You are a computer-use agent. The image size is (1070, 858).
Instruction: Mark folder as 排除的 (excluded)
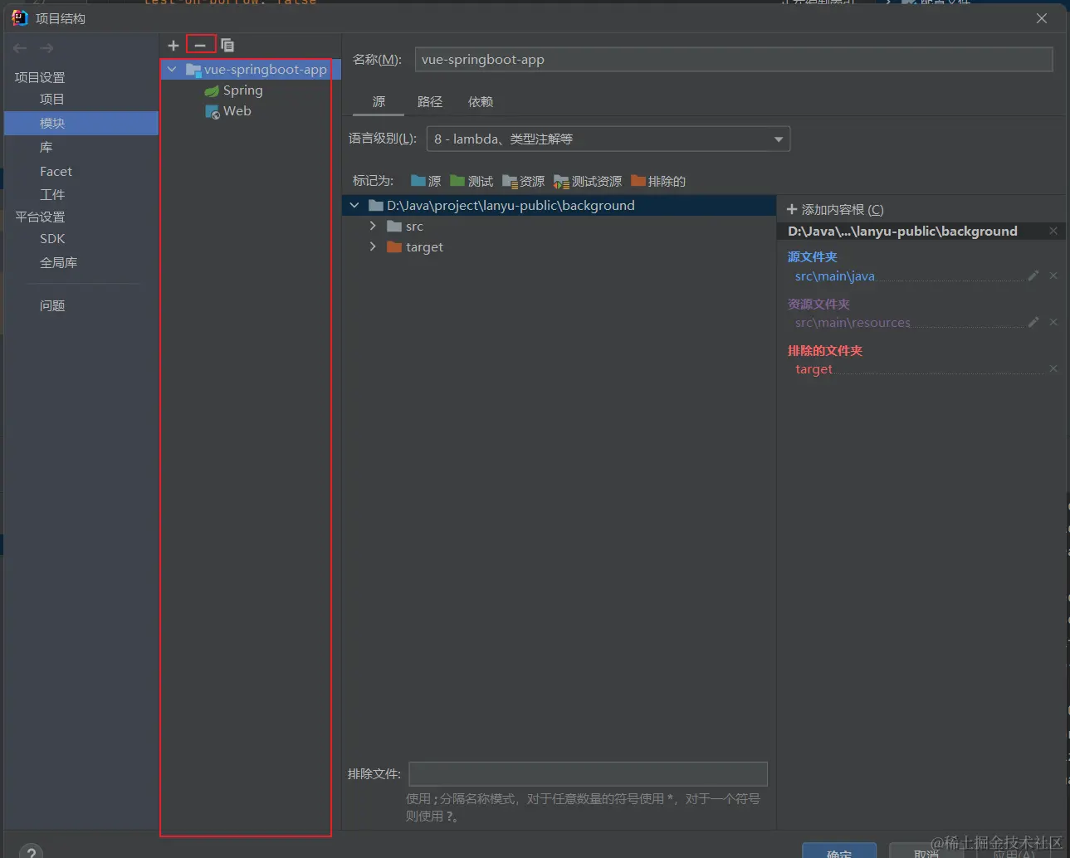point(658,181)
